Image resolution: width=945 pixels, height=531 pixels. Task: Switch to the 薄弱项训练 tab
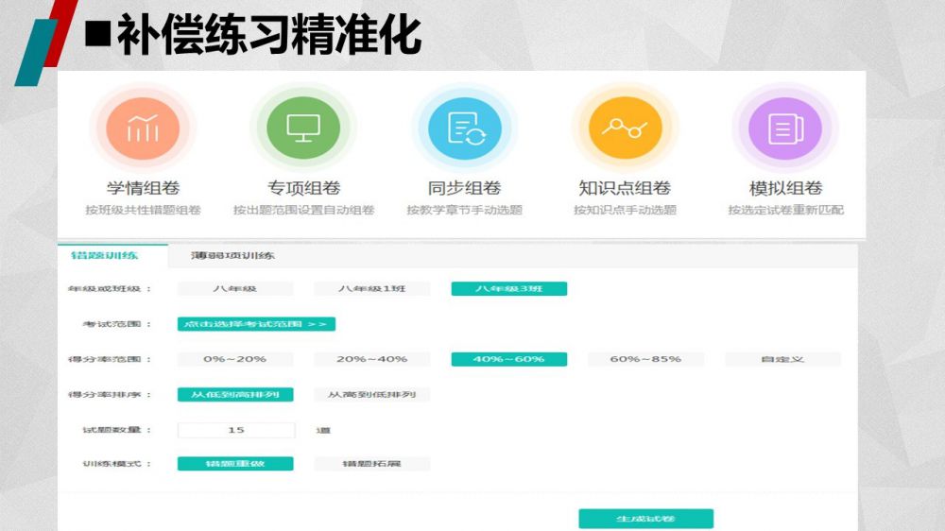[x=232, y=255]
